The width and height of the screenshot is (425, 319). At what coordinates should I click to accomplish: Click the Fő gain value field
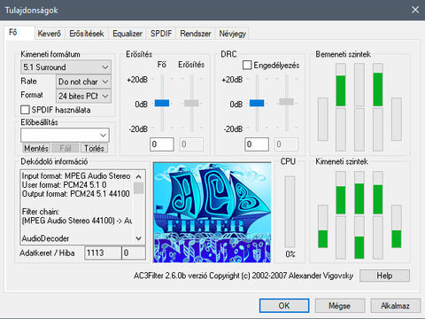[x=162, y=144]
